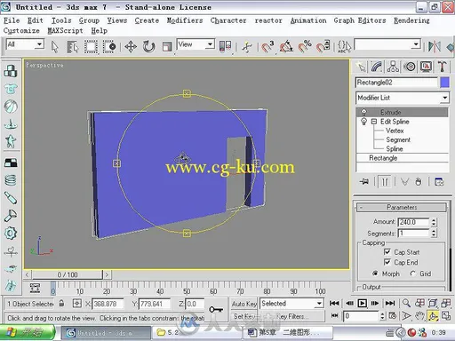Image resolution: width=455 pixels, height=341 pixels.
Task: Go to animation start frame
Action: pyautogui.click(x=334, y=303)
